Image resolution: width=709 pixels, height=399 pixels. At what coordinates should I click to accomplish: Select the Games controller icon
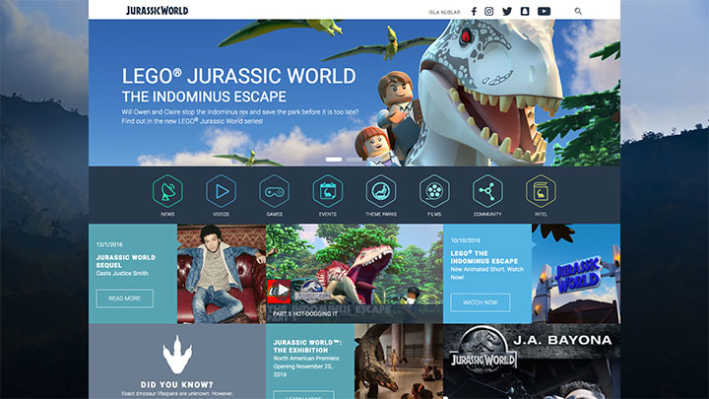(x=274, y=190)
